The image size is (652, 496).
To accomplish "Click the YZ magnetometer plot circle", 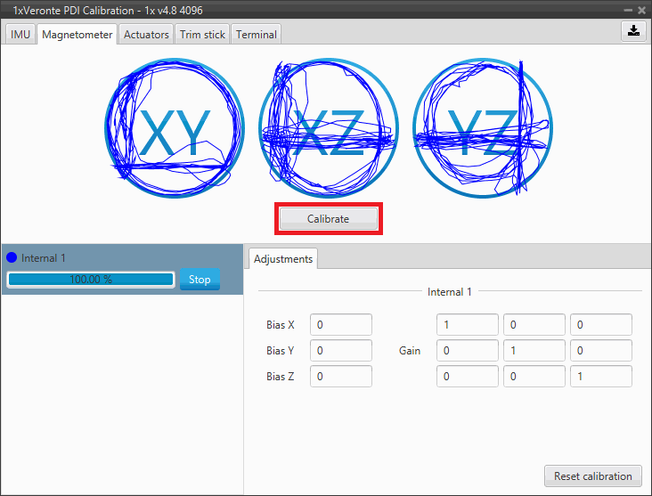I will click(x=482, y=129).
